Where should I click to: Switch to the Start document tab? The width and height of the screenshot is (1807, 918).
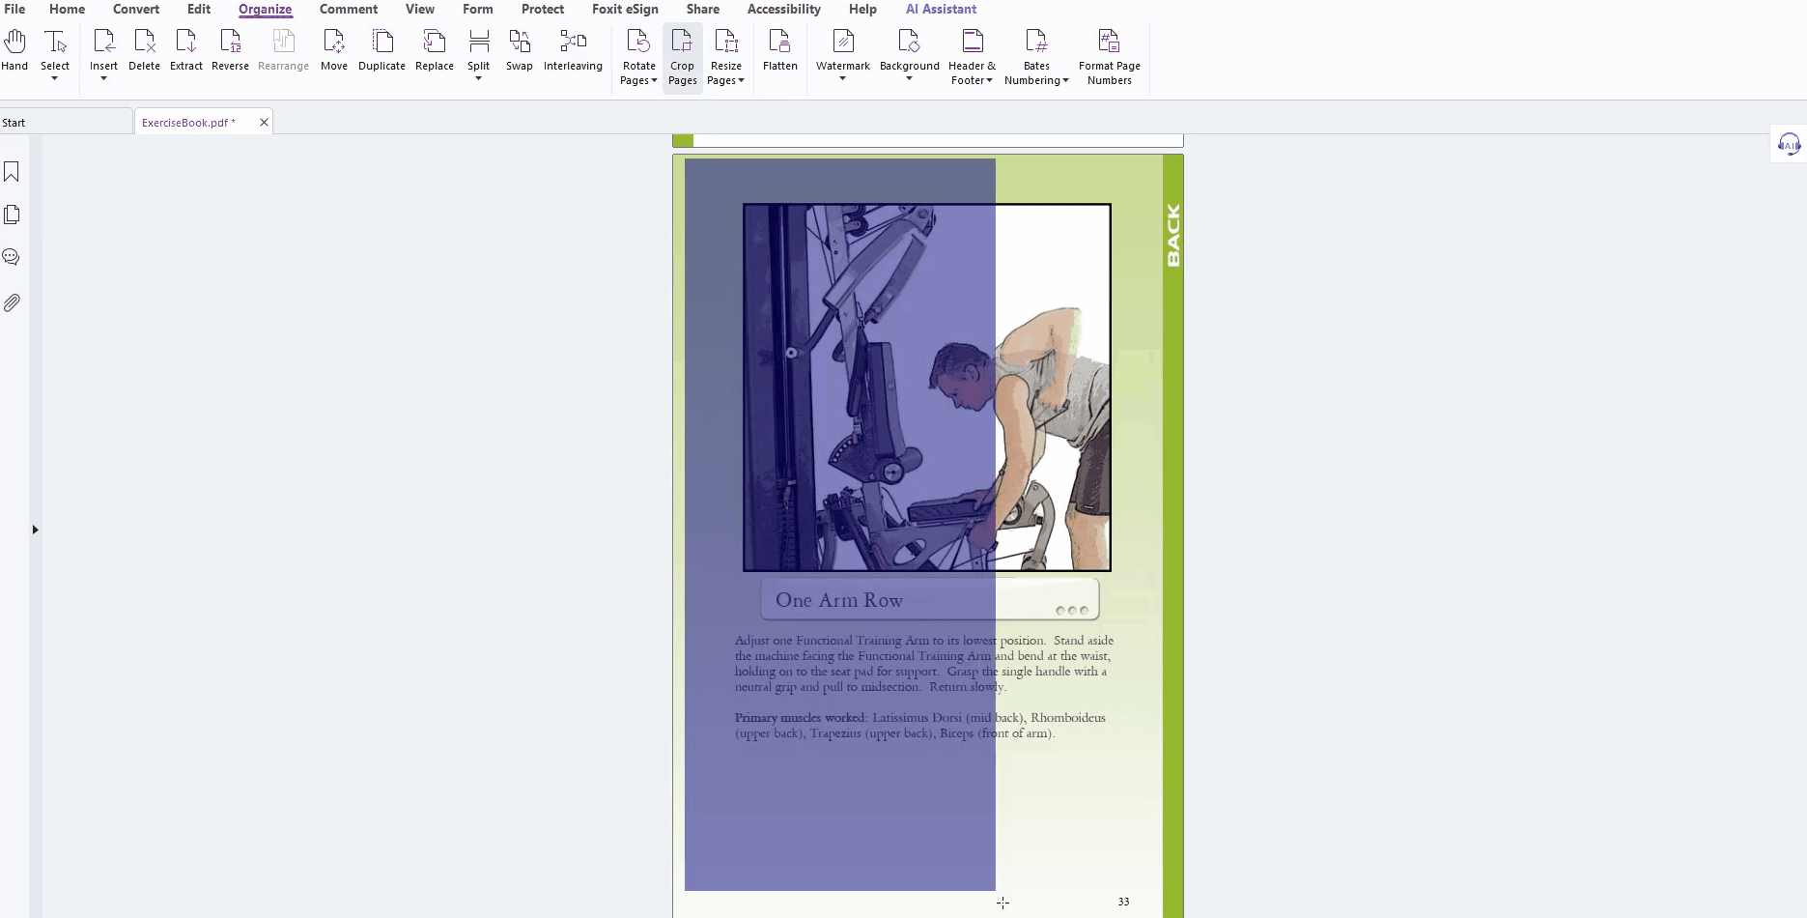(66, 122)
